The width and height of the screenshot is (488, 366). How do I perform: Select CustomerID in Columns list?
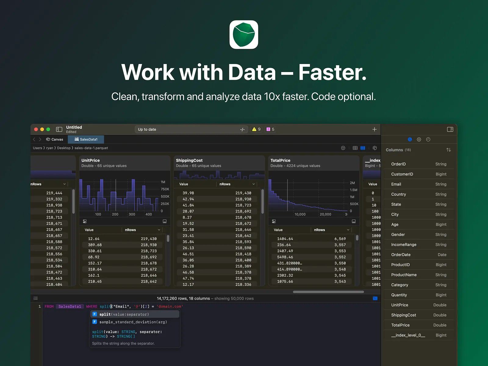[x=419, y=174]
